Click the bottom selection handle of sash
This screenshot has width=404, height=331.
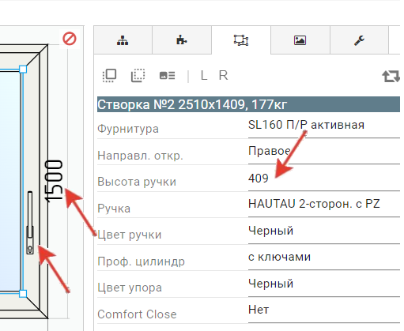tap(23, 294)
